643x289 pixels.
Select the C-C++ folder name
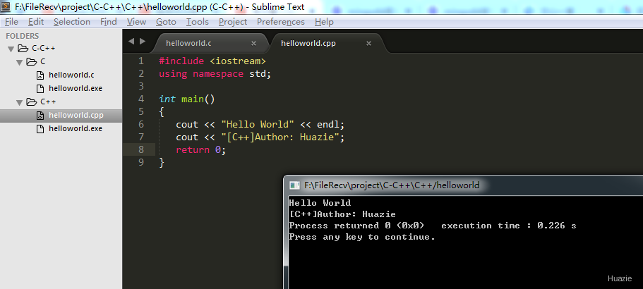44,49
